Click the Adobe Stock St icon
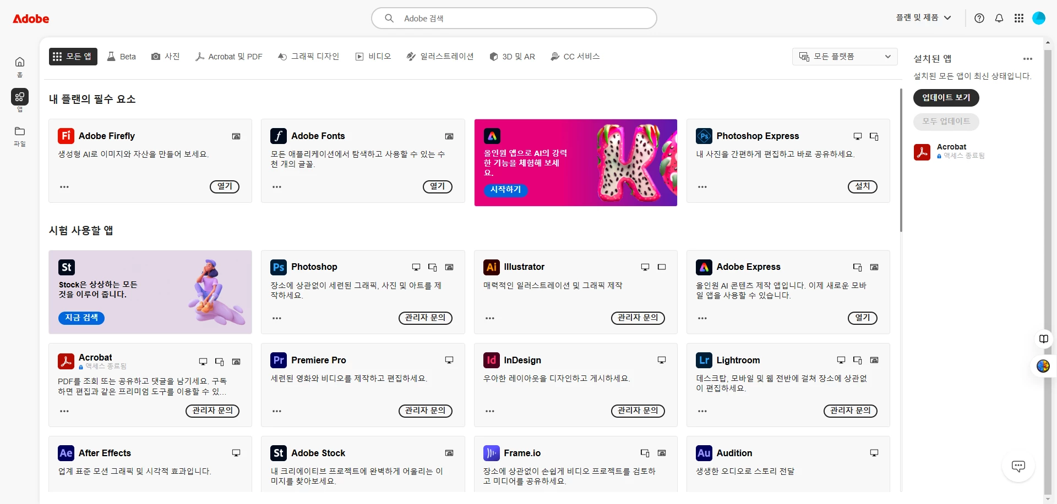The height and width of the screenshot is (504, 1057). [279, 453]
